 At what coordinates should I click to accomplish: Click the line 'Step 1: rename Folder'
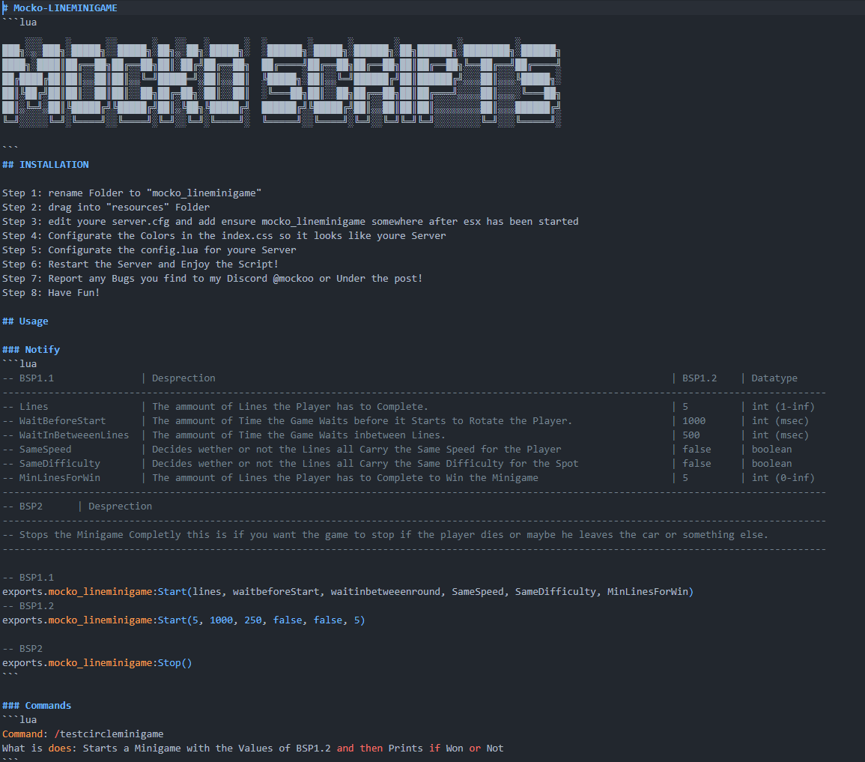coord(132,193)
